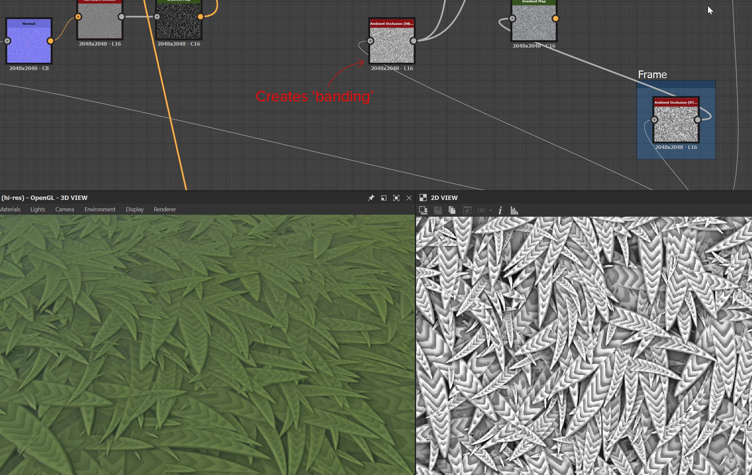Select the Ambient Occlusion (HBAO) node
Image resolution: width=752 pixels, height=475 pixels.
(x=392, y=45)
